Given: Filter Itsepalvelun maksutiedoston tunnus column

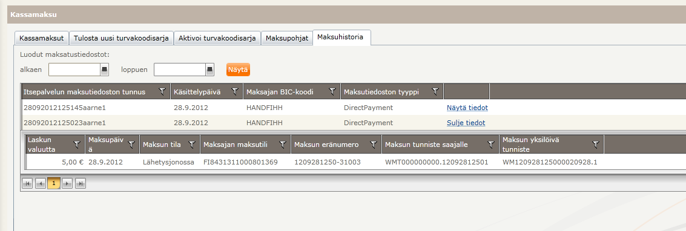Looking at the screenshot, I should [162, 92].
